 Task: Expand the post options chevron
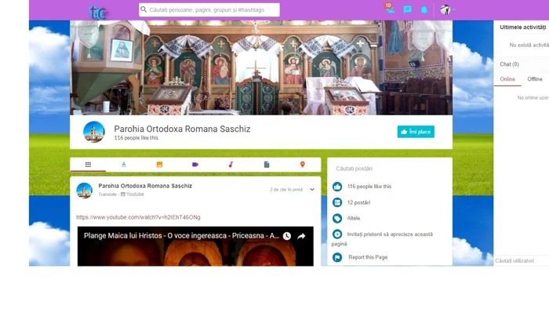[x=312, y=190]
